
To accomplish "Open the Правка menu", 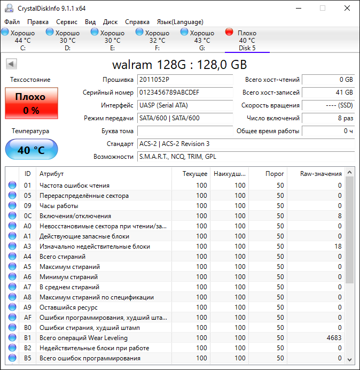I will 38,22.
